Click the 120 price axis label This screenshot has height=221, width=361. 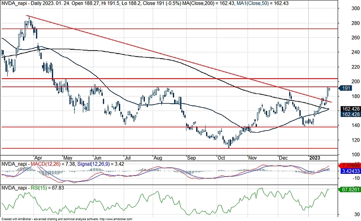pyautogui.click(x=355, y=140)
